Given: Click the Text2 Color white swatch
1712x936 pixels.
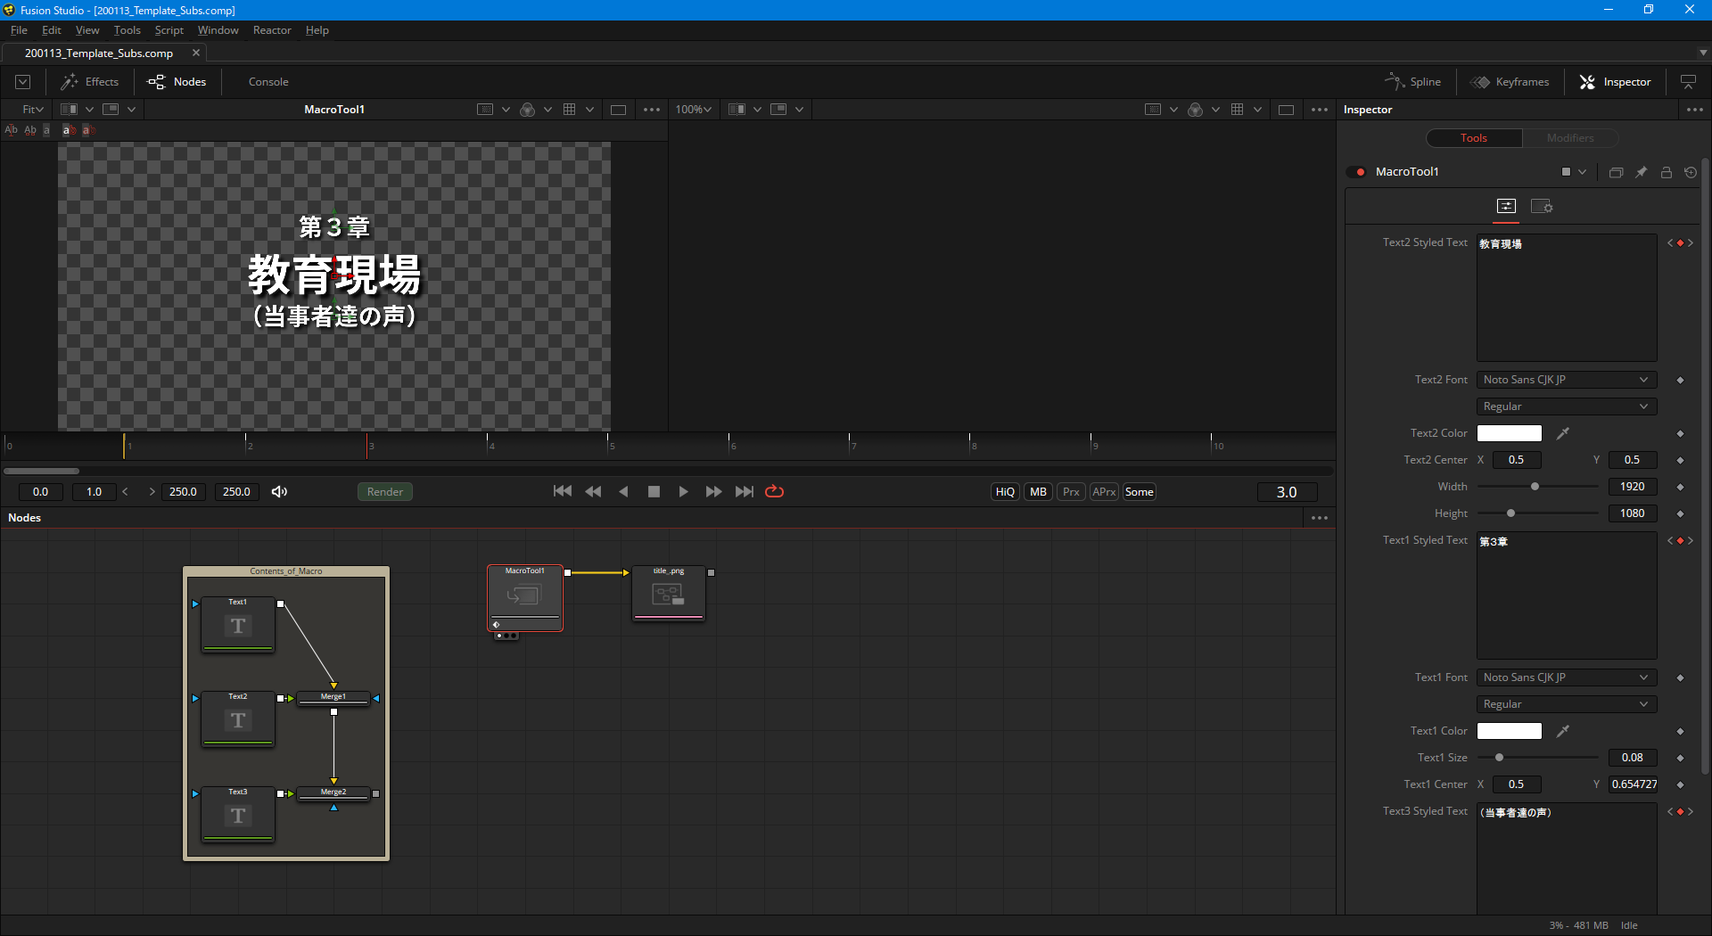Looking at the screenshot, I should tap(1510, 433).
